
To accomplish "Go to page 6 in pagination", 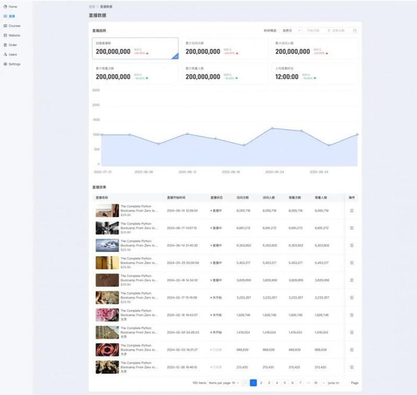I will tap(292, 383).
